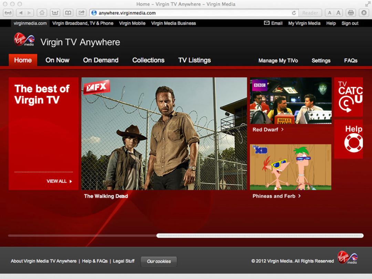Click the TV Catch Up tile

[x=349, y=97]
